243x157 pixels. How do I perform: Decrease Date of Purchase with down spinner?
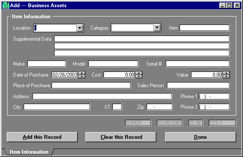click(x=82, y=76)
